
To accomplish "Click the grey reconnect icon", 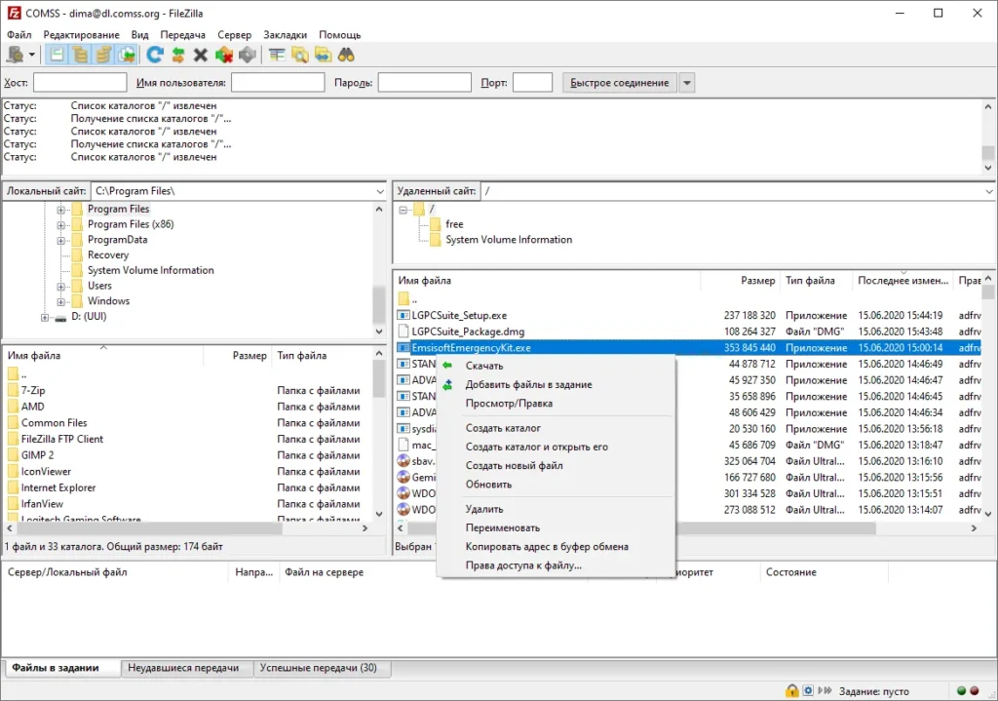I will pyautogui.click(x=248, y=56).
